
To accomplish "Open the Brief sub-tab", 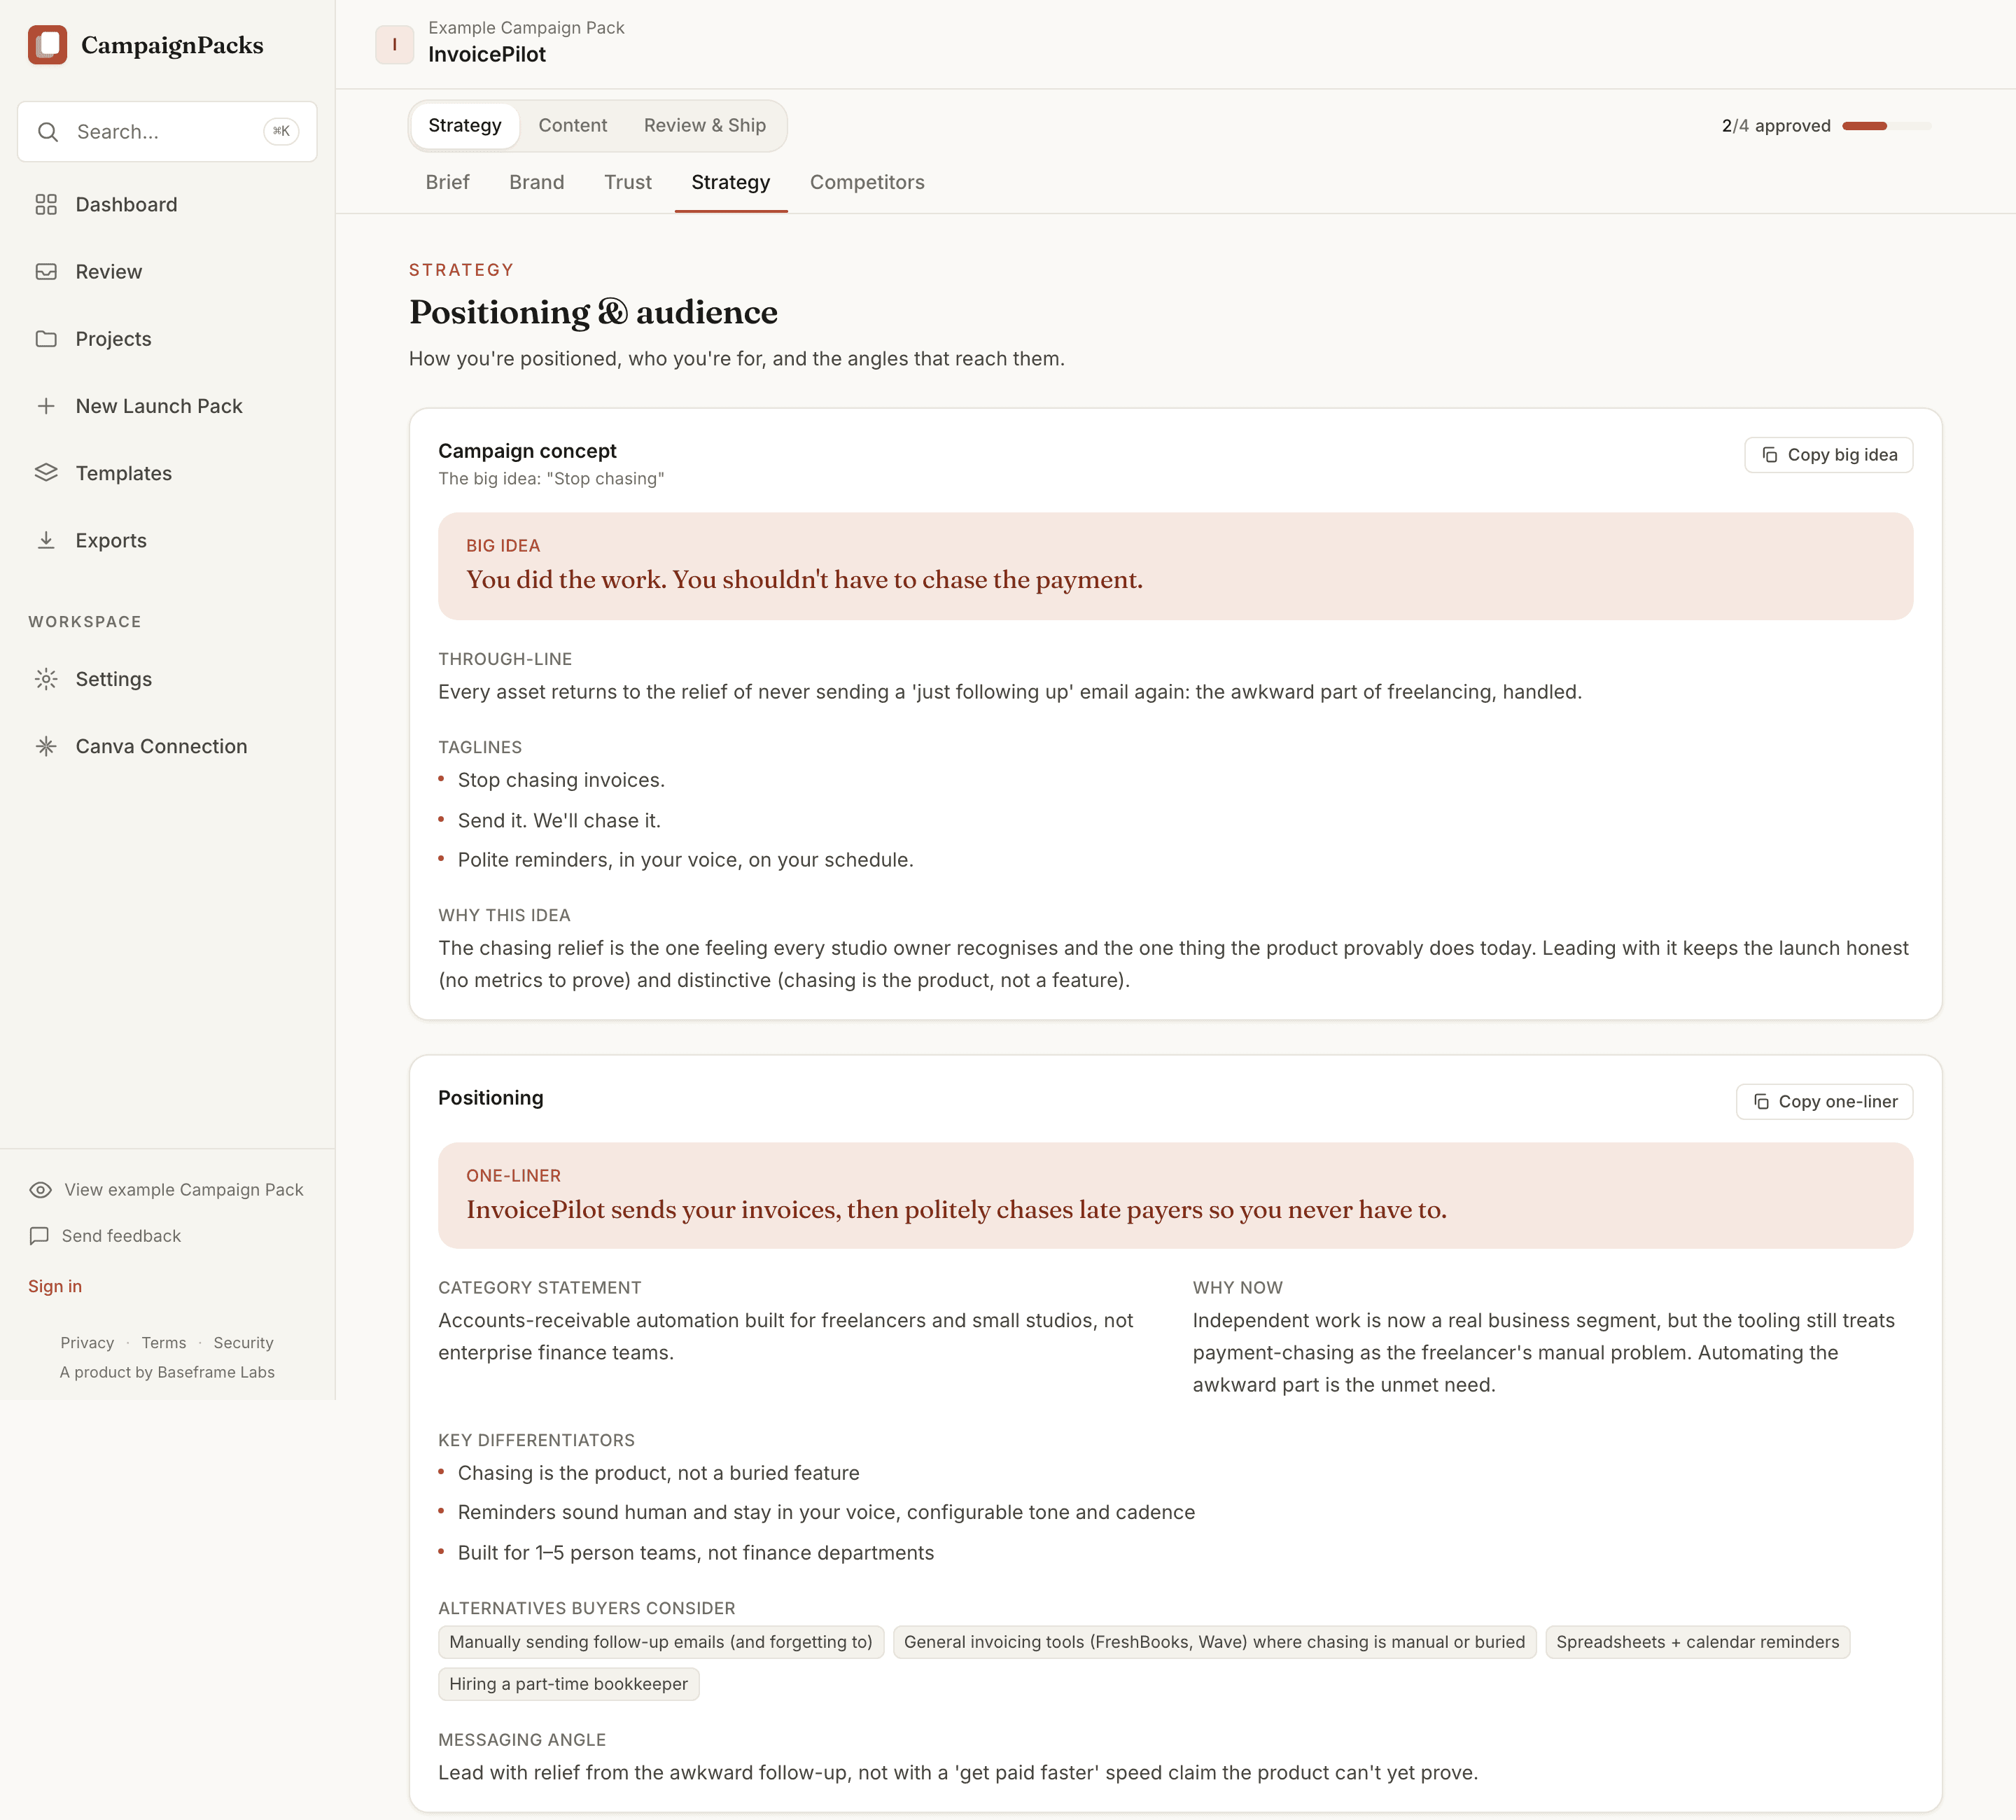I will point(447,182).
